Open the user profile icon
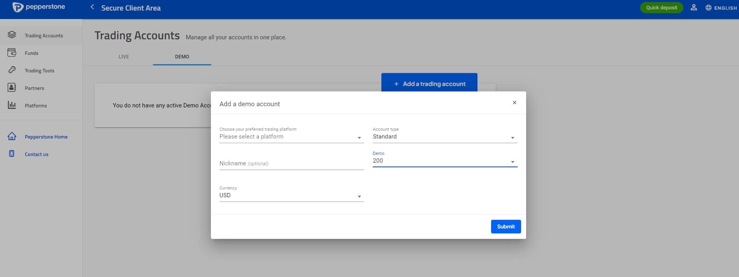This screenshot has height=277, width=739. click(x=693, y=7)
